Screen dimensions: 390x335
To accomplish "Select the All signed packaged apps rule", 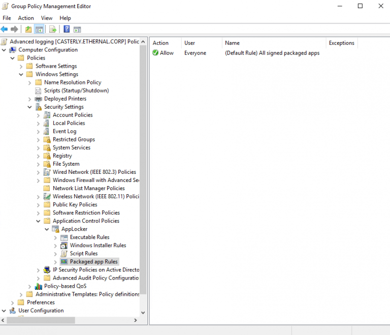I will [272, 53].
